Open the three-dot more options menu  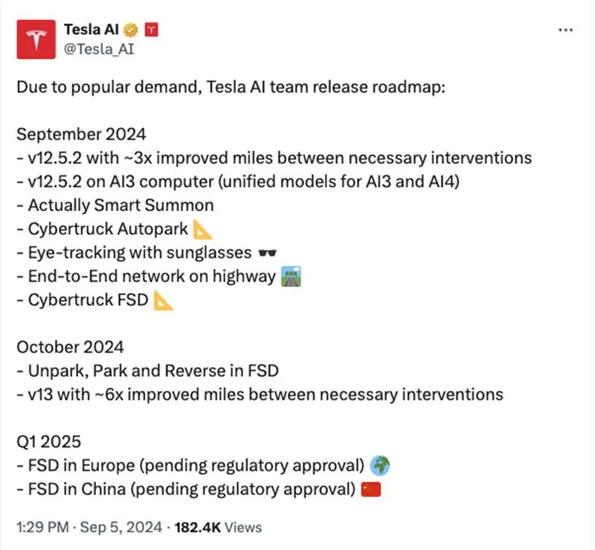tap(565, 30)
